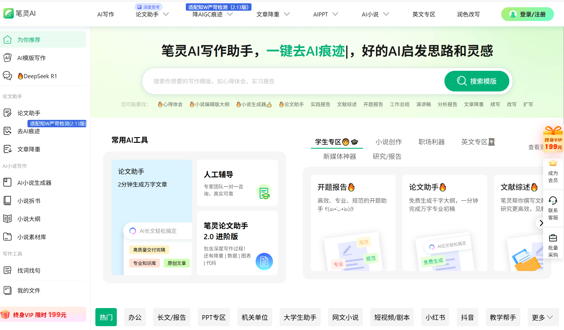Select the PPT专区 category tab
The width and height of the screenshot is (564, 330).
(214, 317)
